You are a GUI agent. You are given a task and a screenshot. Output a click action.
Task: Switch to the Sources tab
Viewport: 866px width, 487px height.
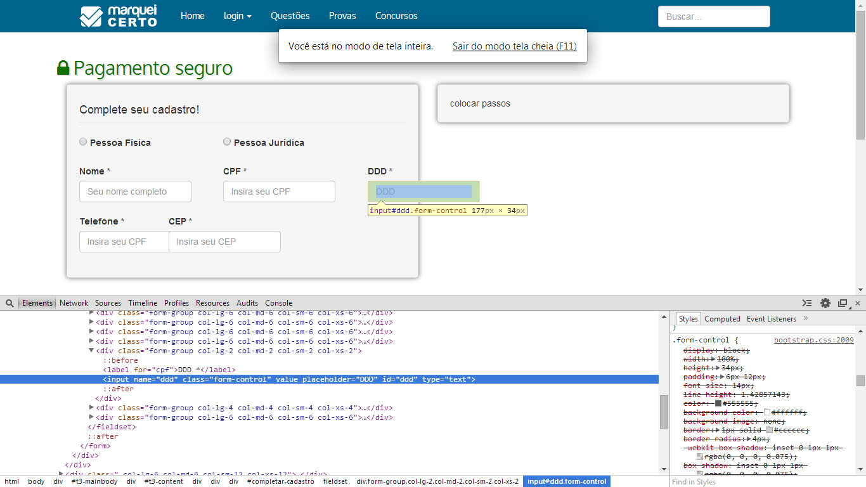(x=108, y=303)
